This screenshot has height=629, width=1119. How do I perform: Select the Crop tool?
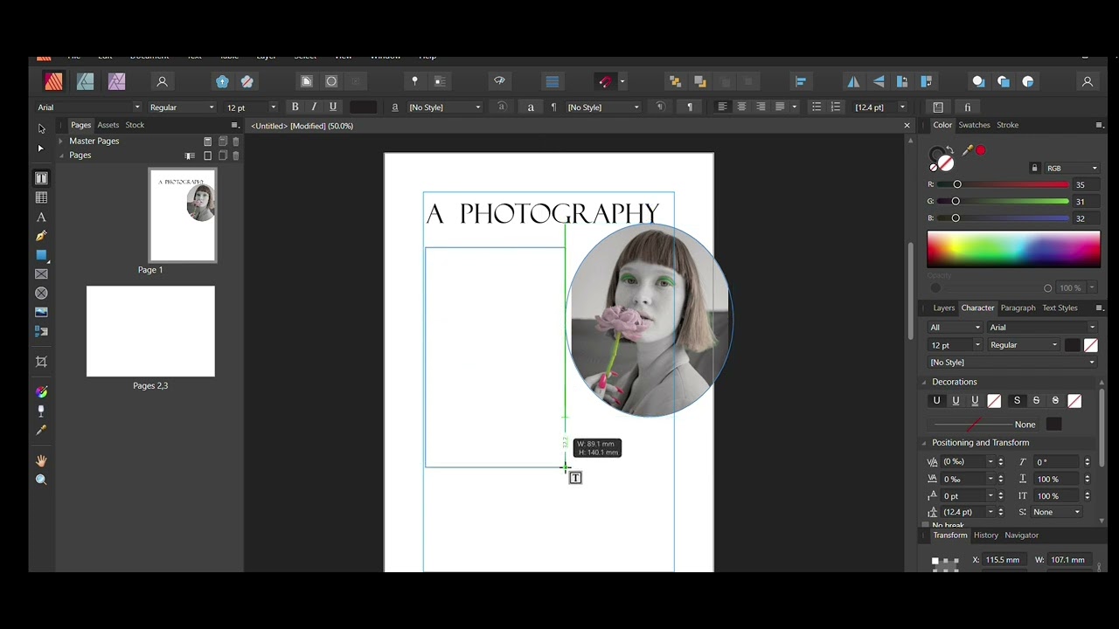pyautogui.click(x=41, y=362)
